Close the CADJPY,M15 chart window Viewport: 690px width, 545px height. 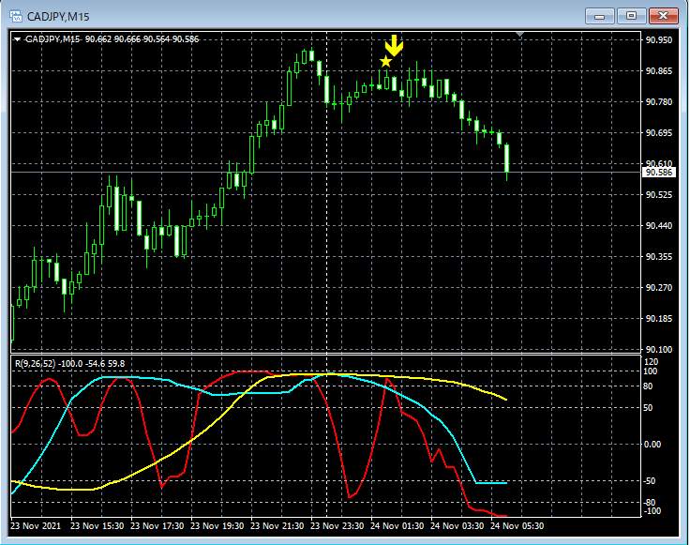pos(664,16)
